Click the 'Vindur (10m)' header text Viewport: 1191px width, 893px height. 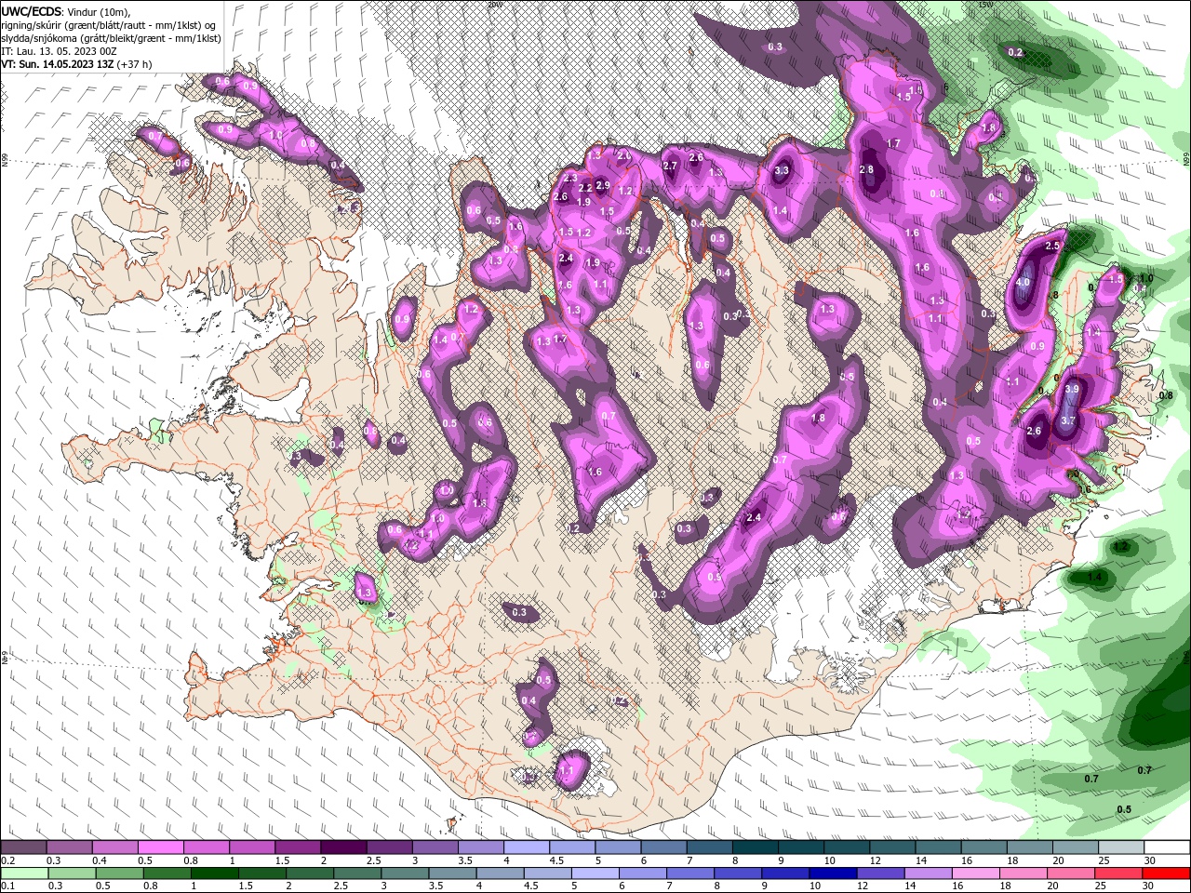point(100,11)
